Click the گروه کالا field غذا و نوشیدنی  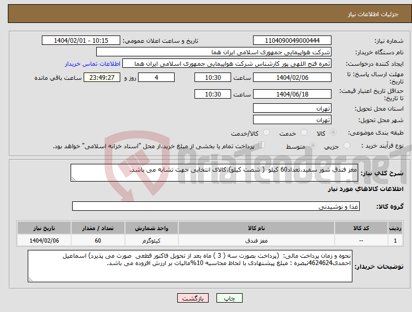point(216,206)
